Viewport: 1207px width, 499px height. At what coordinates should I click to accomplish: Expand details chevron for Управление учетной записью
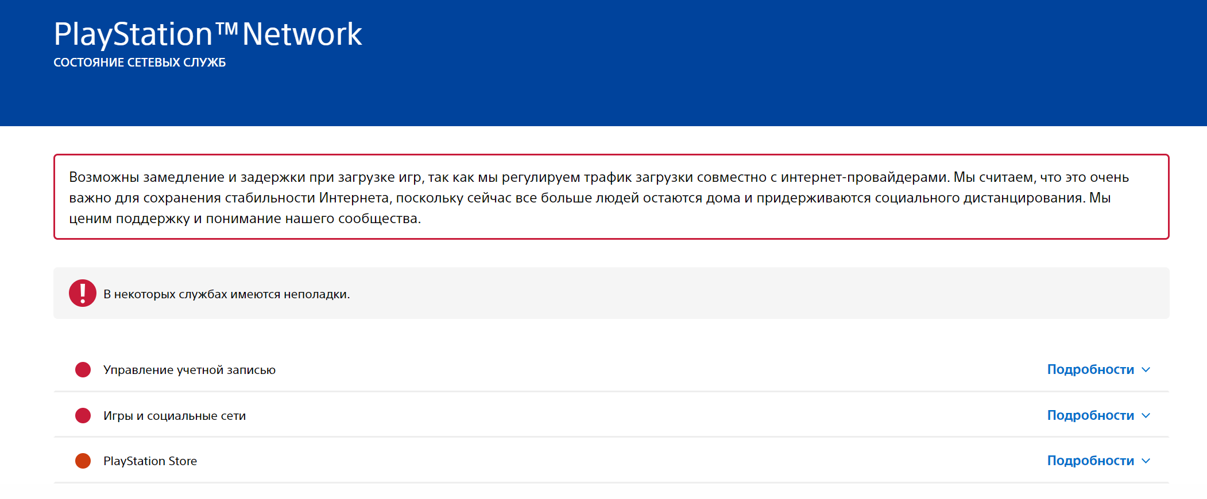coord(1146,369)
